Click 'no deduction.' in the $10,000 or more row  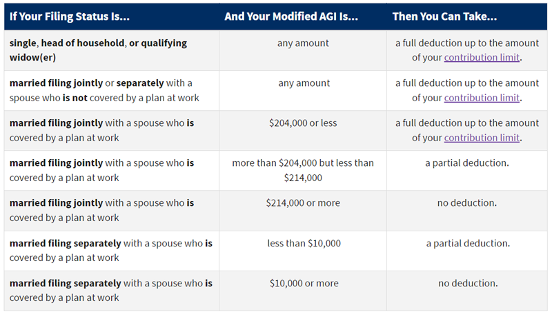pos(468,284)
